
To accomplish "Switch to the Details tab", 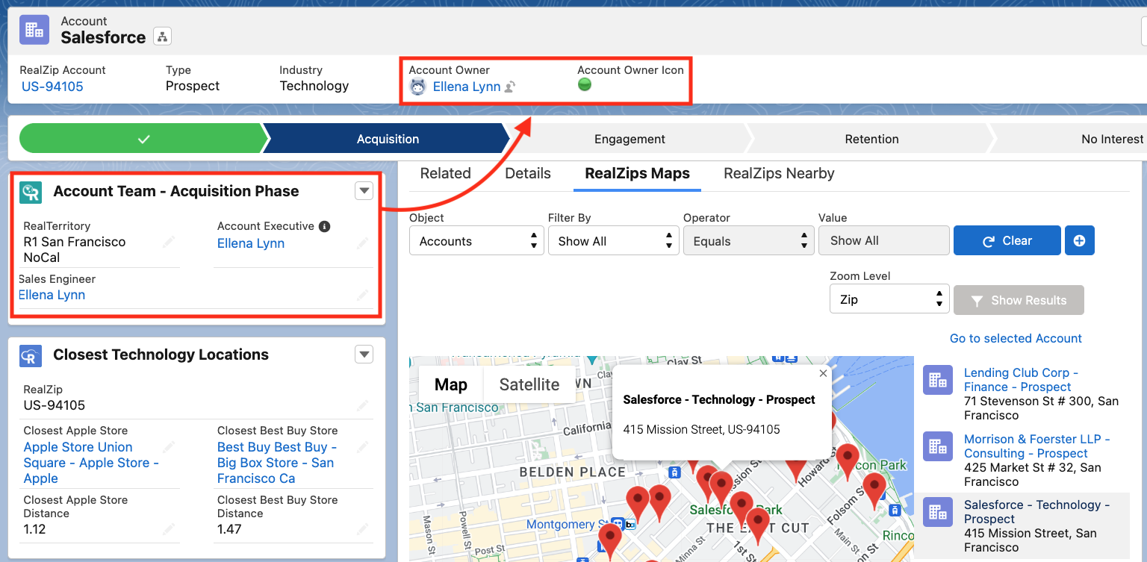I will pyautogui.click(x=528, y=173).
